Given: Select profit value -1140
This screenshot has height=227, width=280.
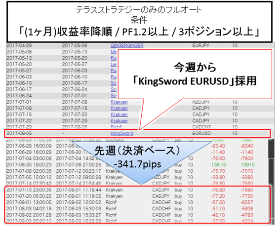Looking at the screenshot, I should click(x=246, y=152).
